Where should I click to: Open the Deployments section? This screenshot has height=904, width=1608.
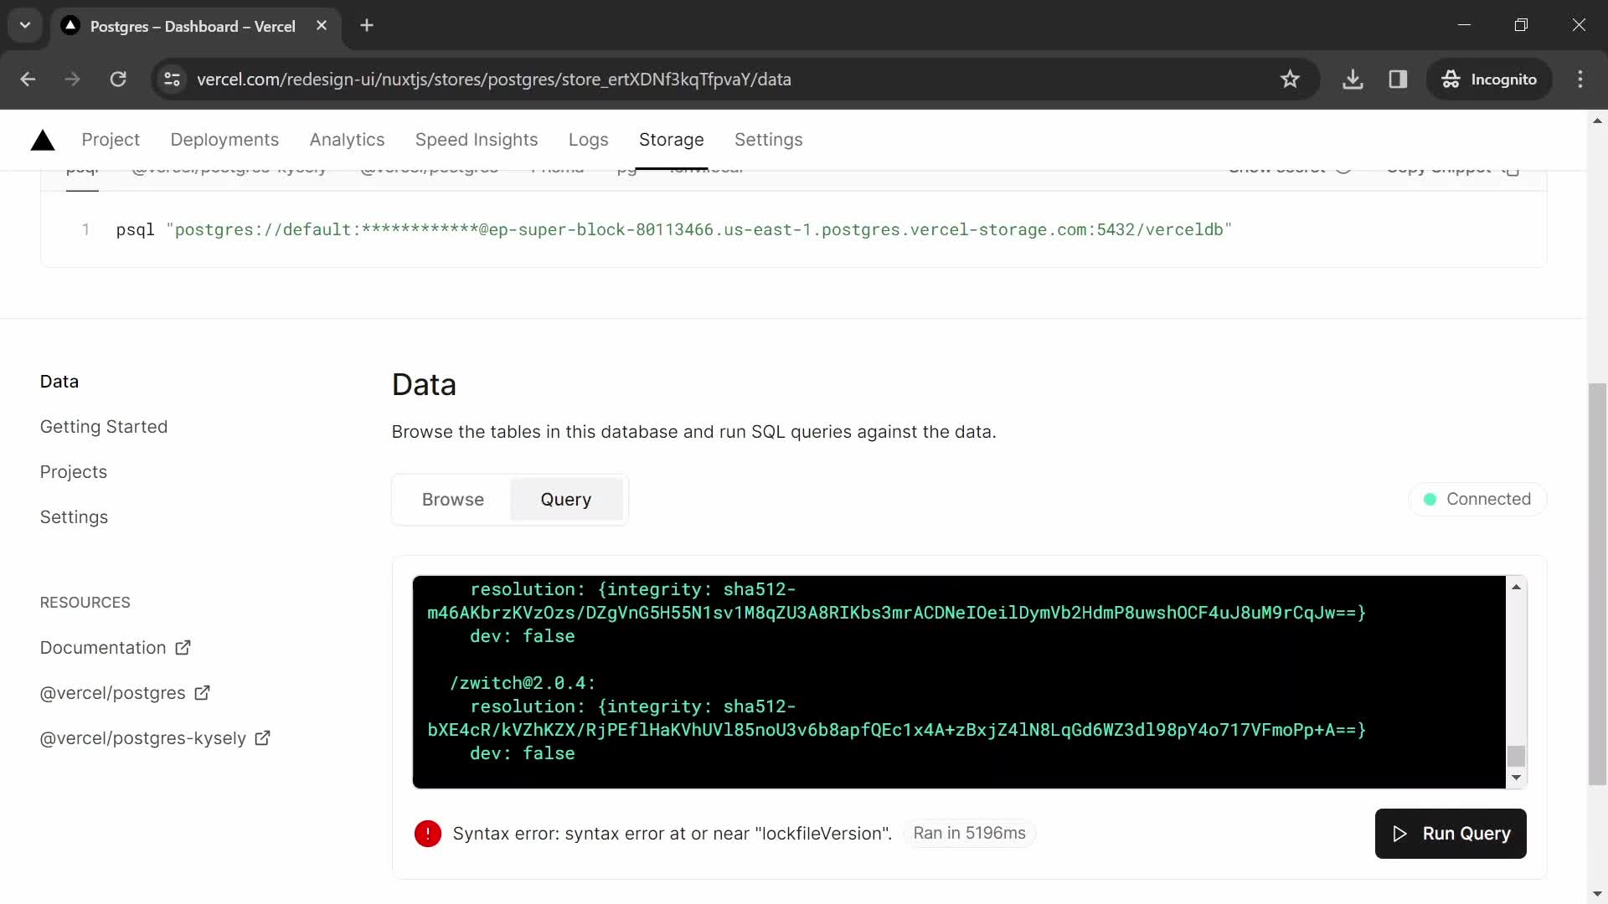tap(224, 139)
